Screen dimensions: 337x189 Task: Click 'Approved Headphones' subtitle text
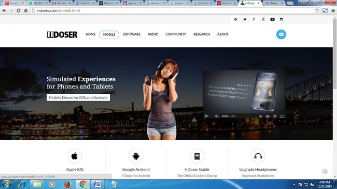pyautogui.click(x=258, y=176)
